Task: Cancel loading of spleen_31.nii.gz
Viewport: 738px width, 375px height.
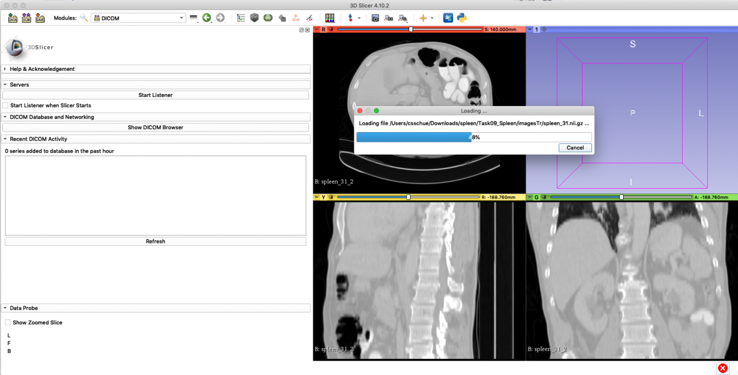Action: point(574,148)
